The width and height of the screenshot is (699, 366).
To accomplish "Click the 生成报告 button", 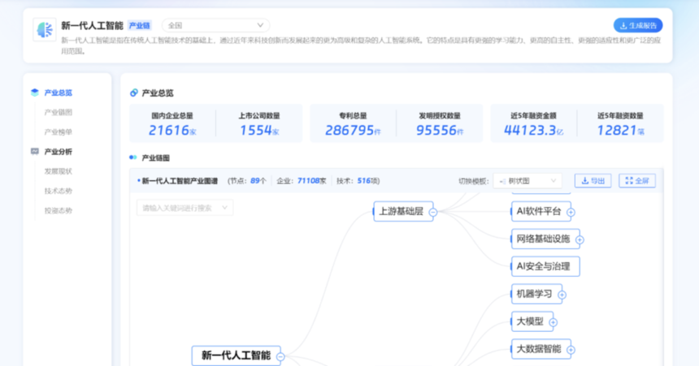I will pos(638,25).
